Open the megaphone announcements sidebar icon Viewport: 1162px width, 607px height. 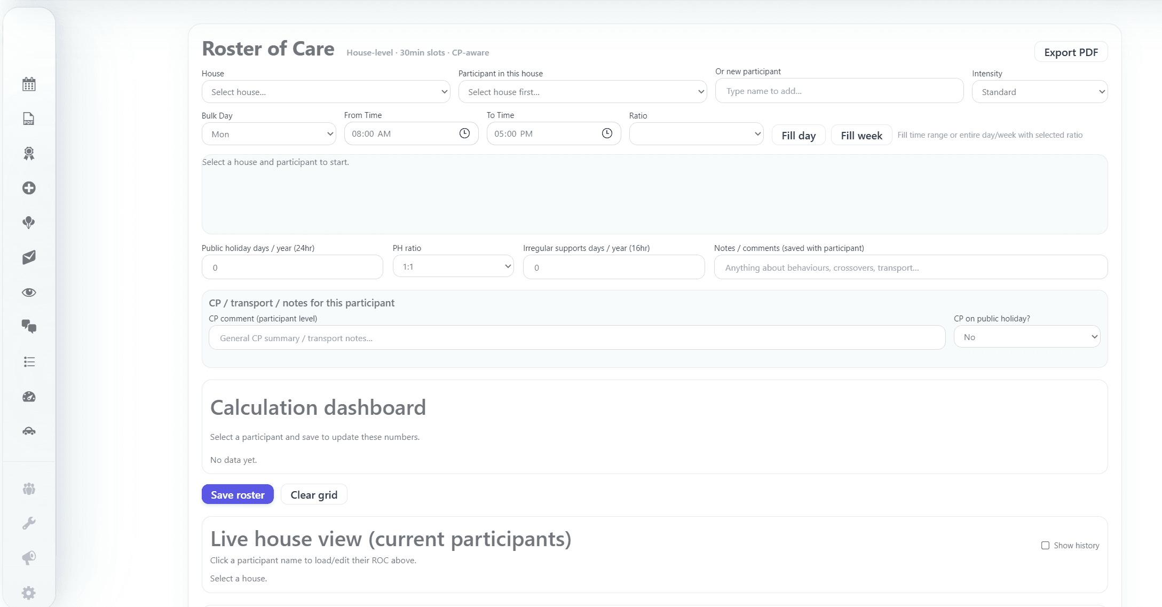29,558
